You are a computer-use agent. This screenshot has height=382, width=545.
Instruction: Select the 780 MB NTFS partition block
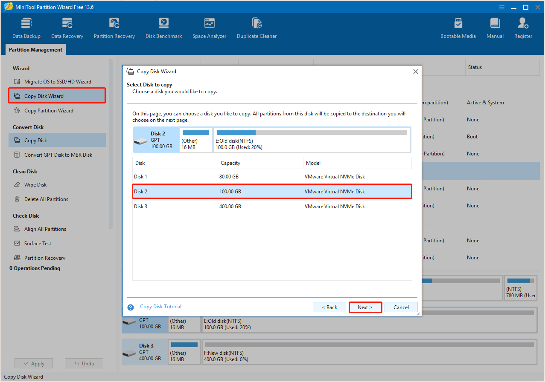coord(521,288)
